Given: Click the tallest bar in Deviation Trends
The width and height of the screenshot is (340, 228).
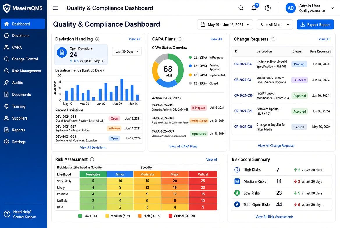Looking at the screenshot, I should (122, 90).
